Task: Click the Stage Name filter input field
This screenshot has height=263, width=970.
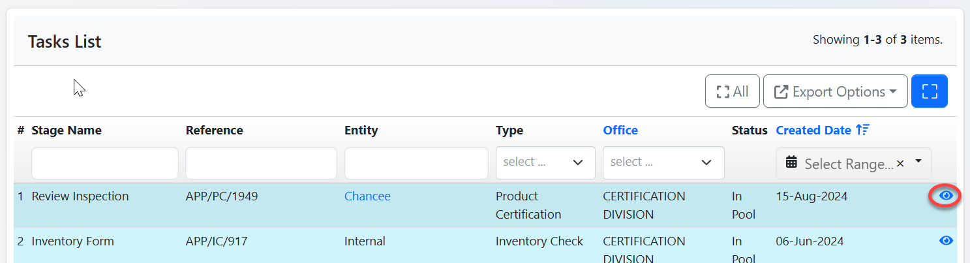Action: pos(104,163)
